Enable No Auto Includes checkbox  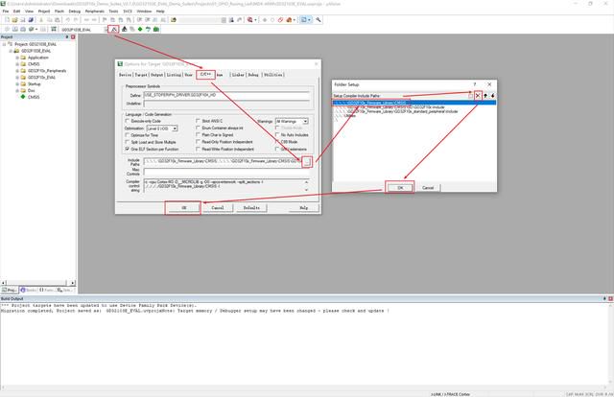click(277, 135)
